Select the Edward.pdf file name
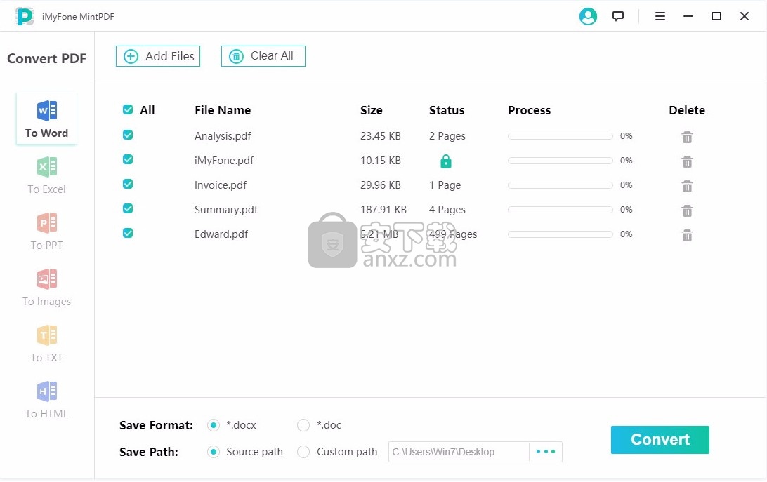The height and width of the screenshot is (482, 767). point(221,234)
